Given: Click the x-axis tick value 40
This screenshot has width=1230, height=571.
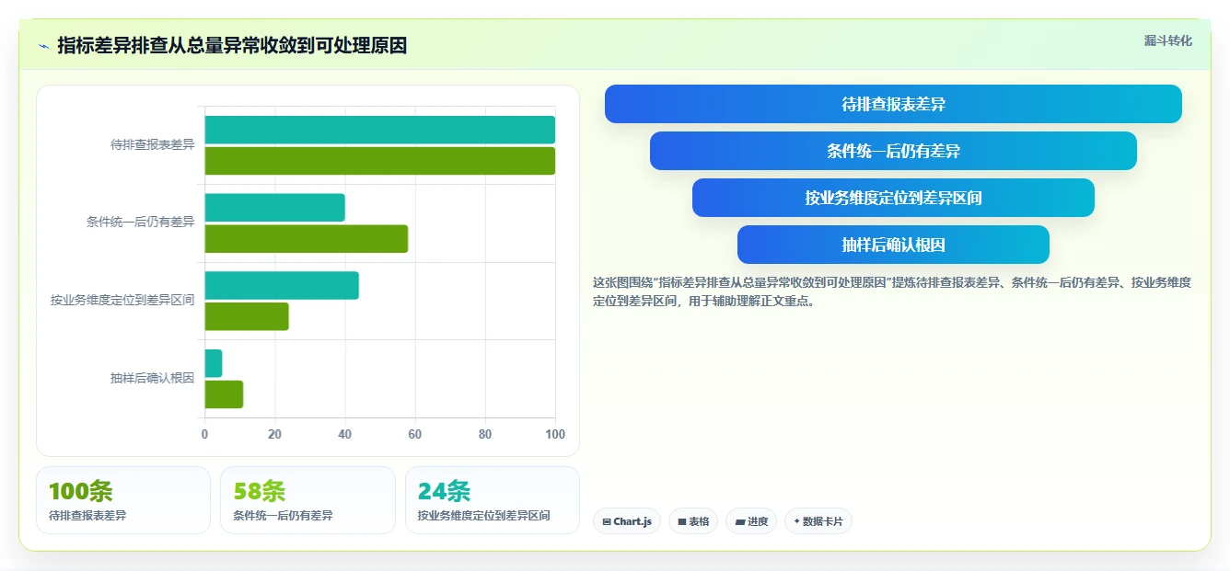Looking at the screenshot, I should [x=345, y=434].
